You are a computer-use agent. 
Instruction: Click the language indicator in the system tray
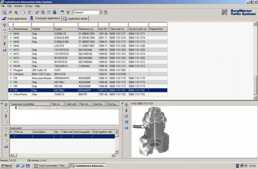pos(237,166)
